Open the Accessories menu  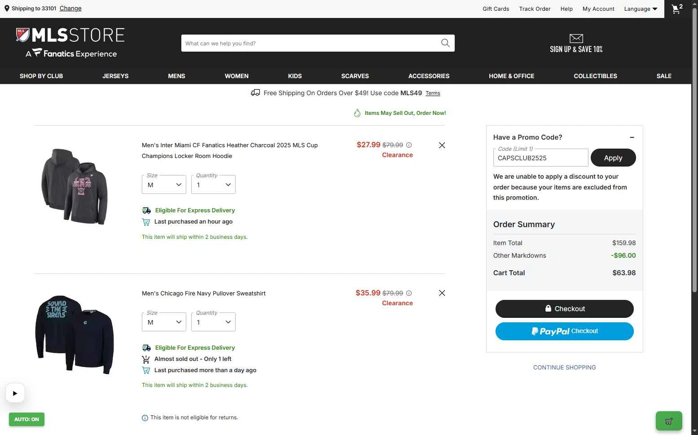(x=429, y=76)
